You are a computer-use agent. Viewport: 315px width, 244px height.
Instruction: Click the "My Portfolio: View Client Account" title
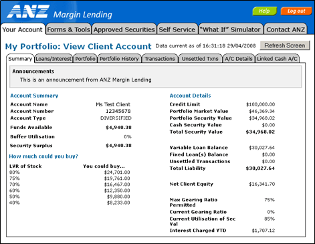[x=78, y=46]
